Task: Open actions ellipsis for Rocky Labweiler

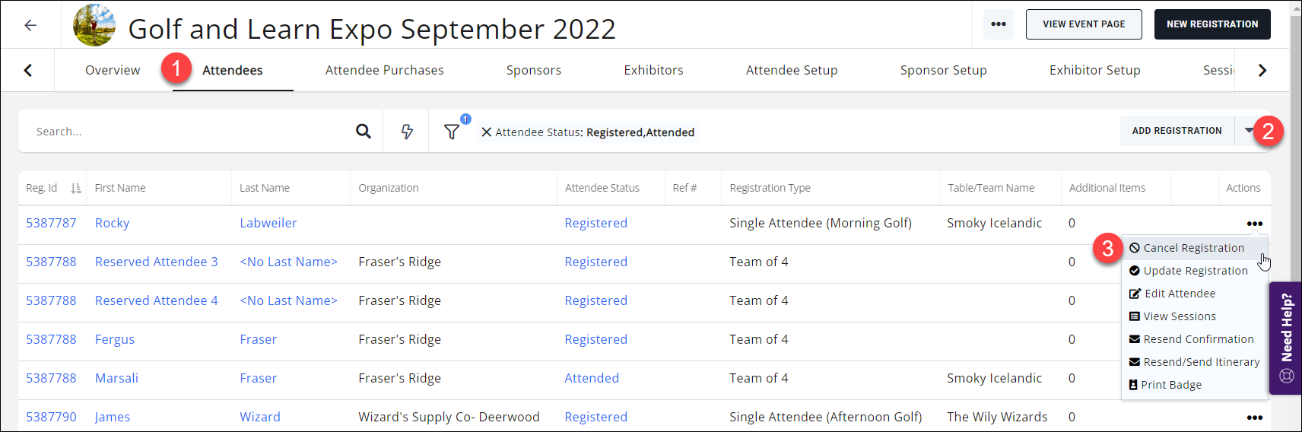Action: click(1254, 224)
